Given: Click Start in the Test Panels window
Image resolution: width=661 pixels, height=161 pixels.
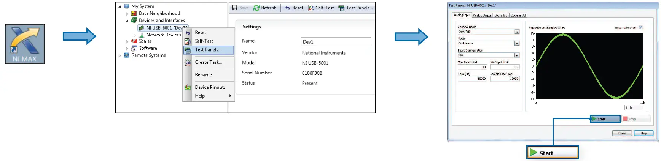Looking at the screenshot, I should pos(605,119).
